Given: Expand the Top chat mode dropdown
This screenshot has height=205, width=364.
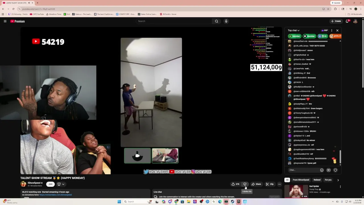Looking at the screenshot, I should [293, 30].
